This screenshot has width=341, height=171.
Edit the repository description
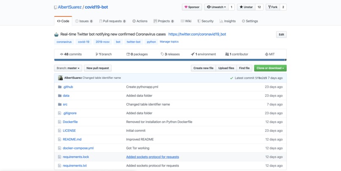(x=281, y=35)
